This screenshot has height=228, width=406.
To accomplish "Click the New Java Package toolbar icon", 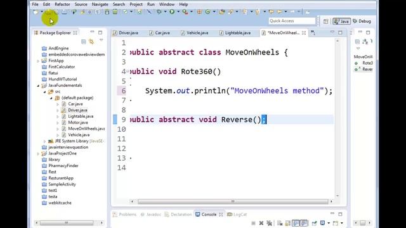I will 199,11.
